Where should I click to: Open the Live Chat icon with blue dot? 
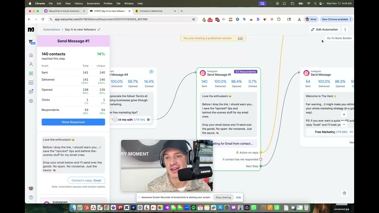click(31, 92)
